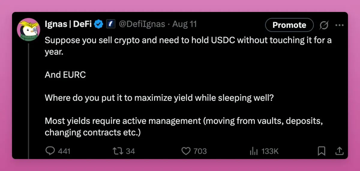
Task: View analytics via the bar chart icon
Action: pyautogui.click(x=253, y=151)
